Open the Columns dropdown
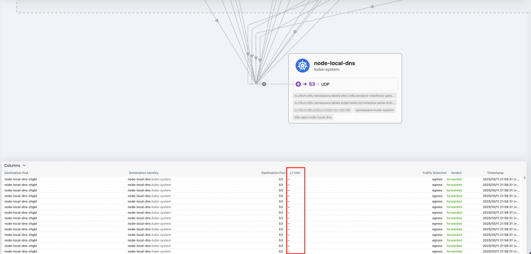Image resolution: width=531 pixels, height=254 pixels. [15, 166]
